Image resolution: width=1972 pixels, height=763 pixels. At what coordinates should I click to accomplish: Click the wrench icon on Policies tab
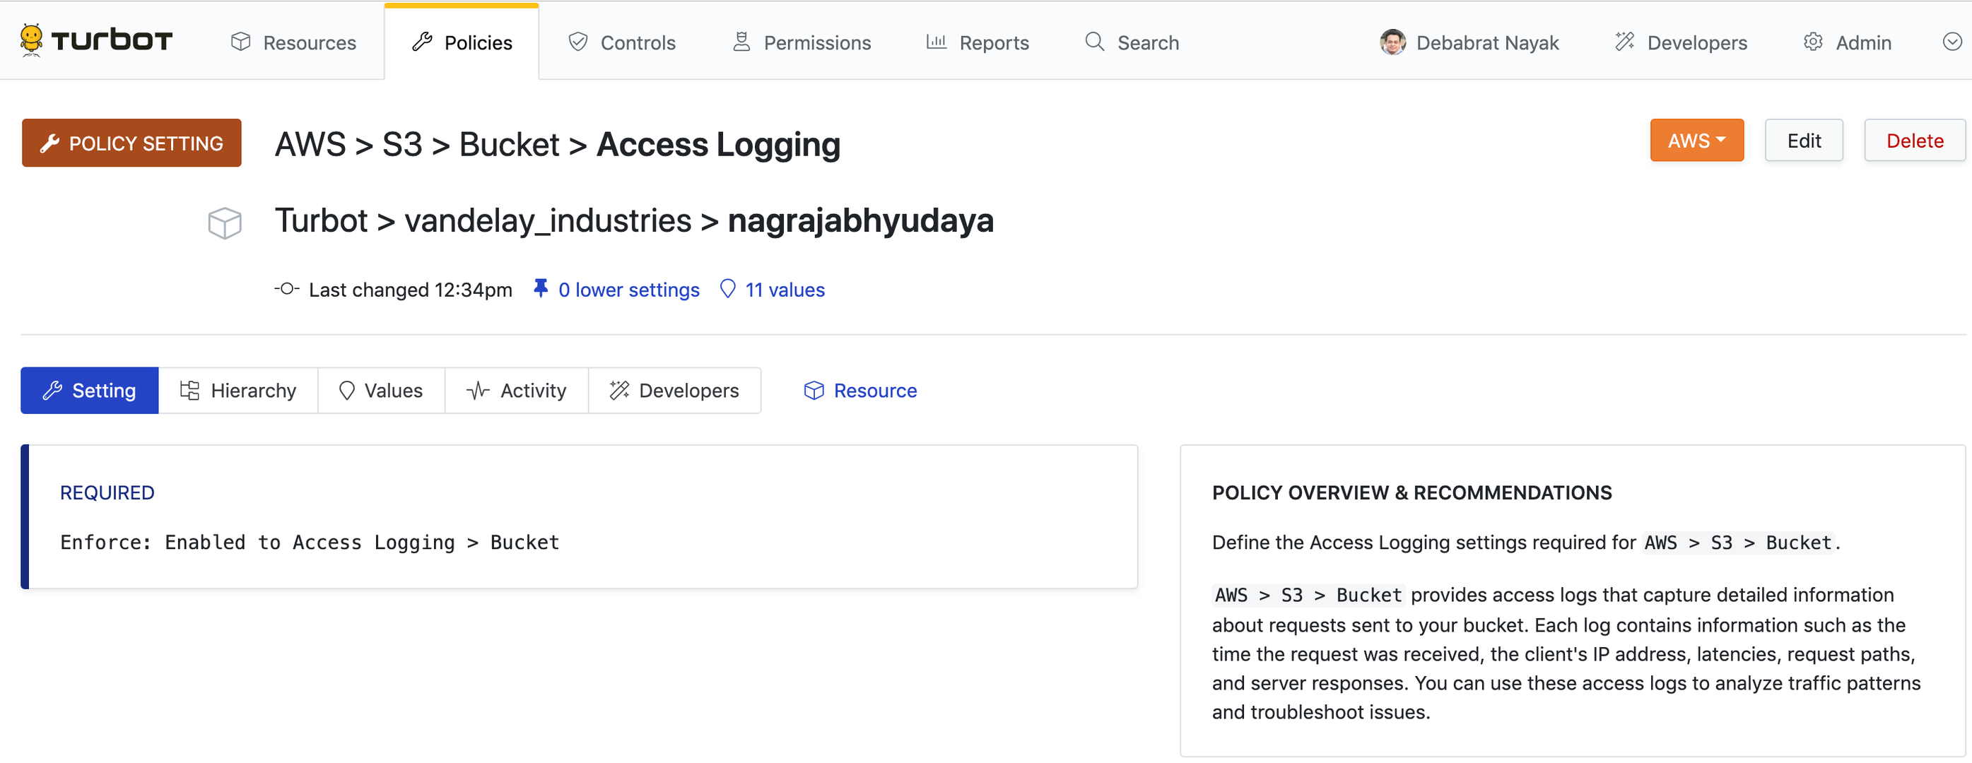pyautogui.click(x=422, y=42)
